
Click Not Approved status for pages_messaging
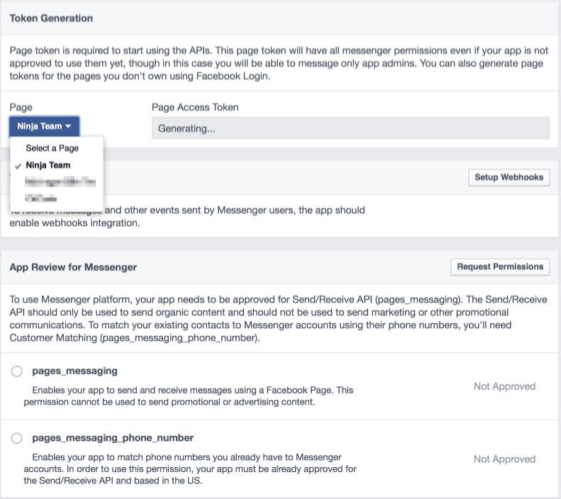(x=504, y=386)
